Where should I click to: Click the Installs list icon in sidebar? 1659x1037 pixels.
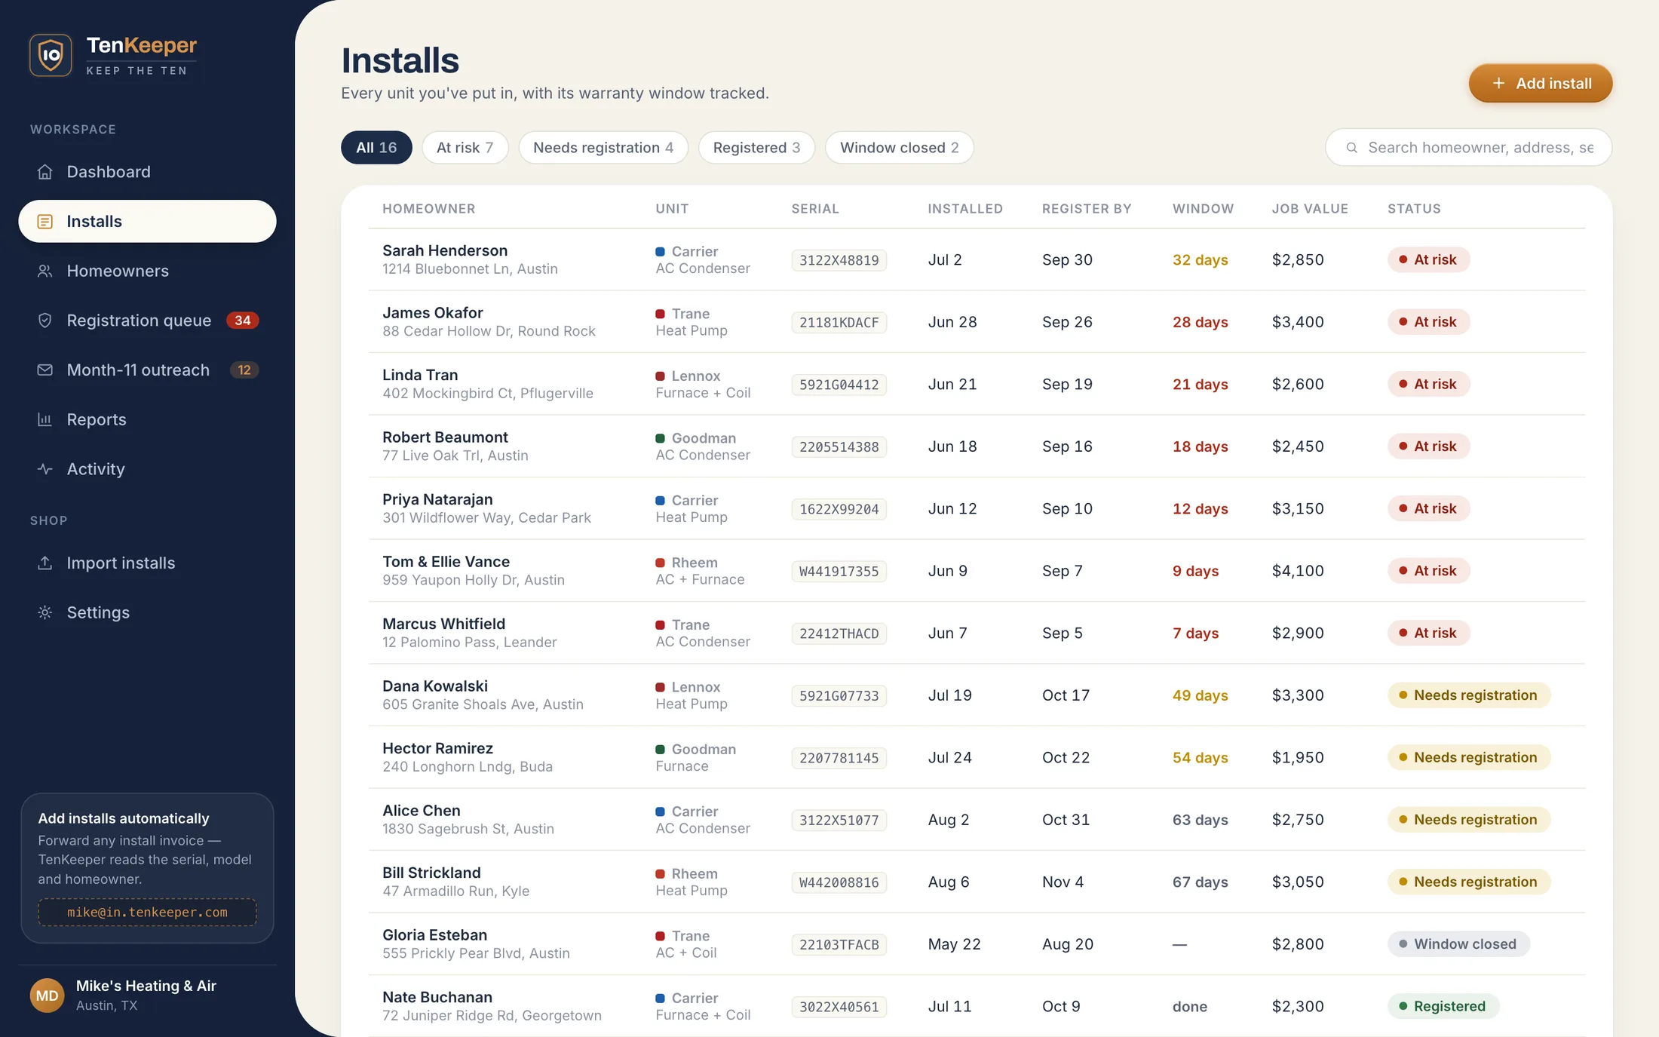[x=45, y=222]
